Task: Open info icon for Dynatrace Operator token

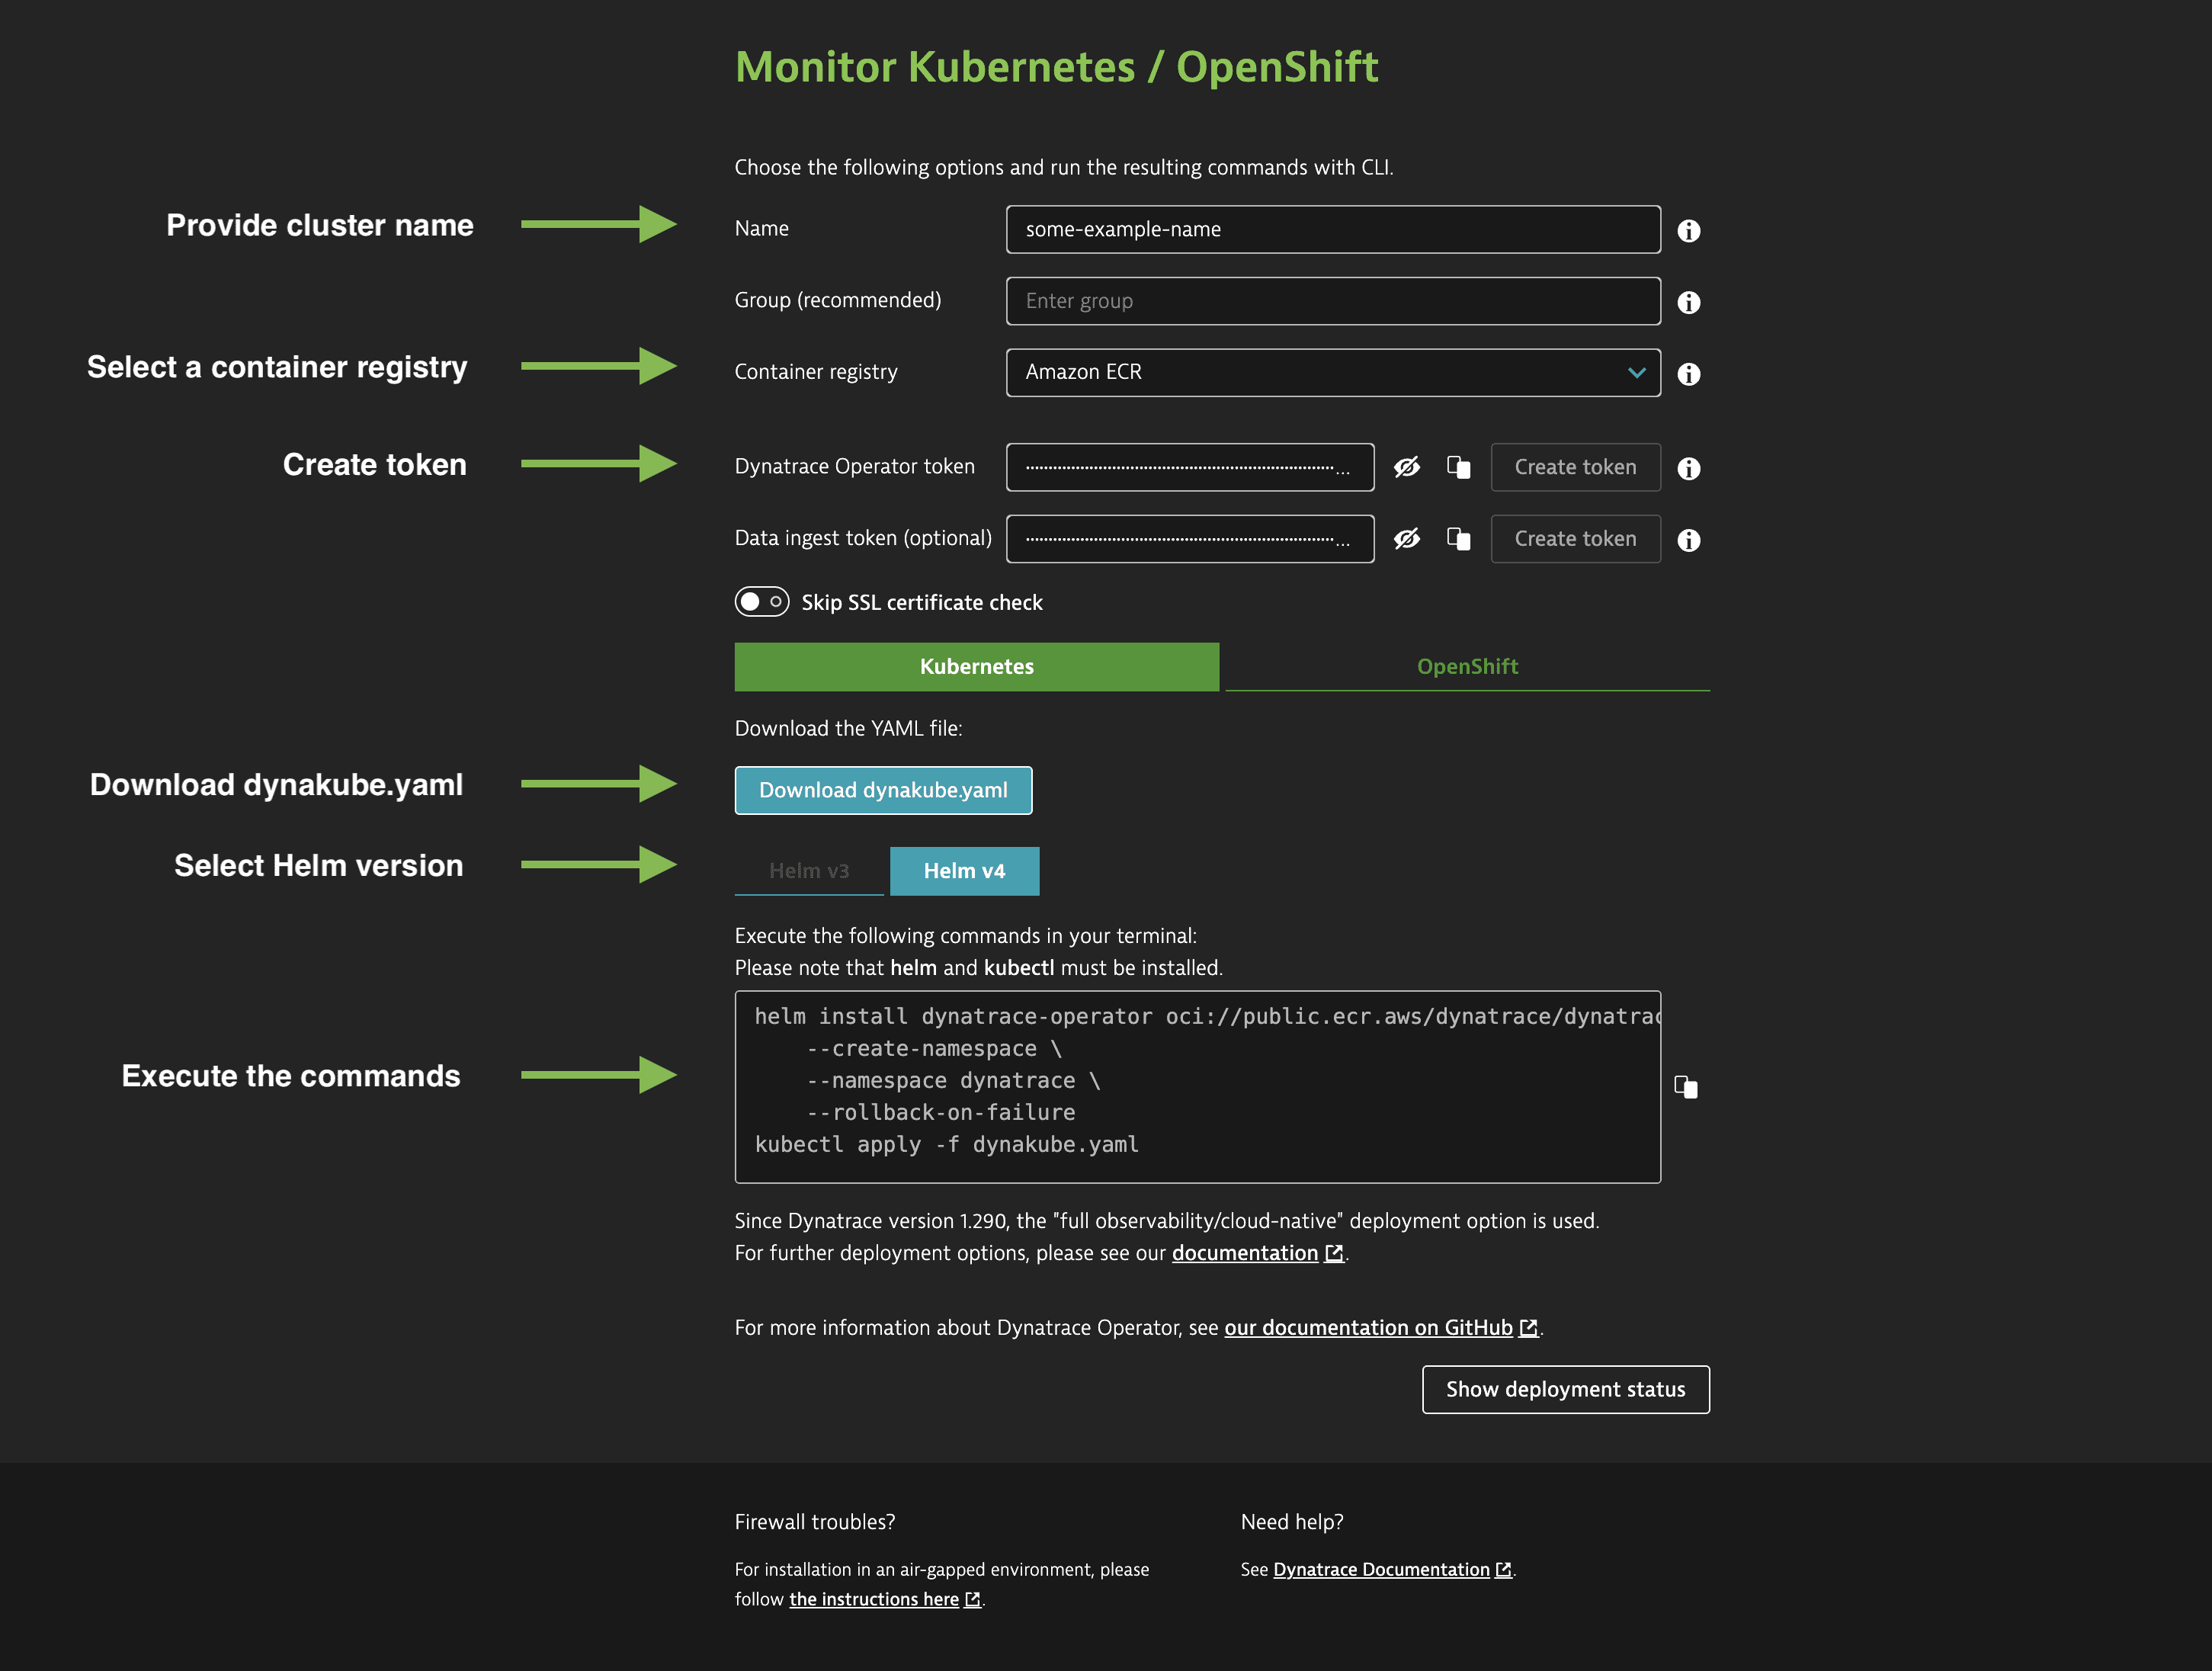Action: [x=1689, y=469]
